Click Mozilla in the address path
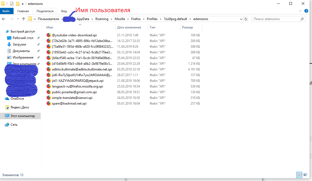Image resolution: width=312 pixels, height=181 pixels. pyautogui.click(x=120, y=19)
